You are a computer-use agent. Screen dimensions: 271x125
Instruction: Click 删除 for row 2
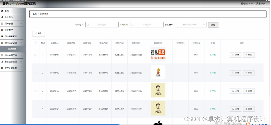249,73
